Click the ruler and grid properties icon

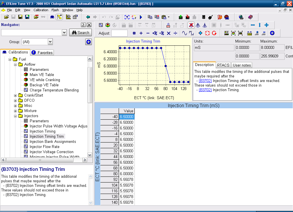68,17
